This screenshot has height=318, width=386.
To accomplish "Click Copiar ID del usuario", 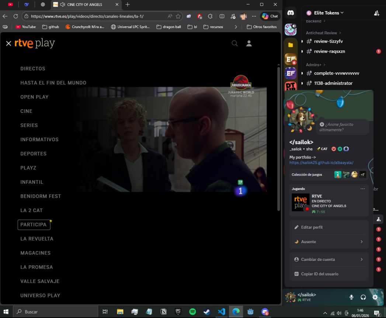I will point(329,274).
